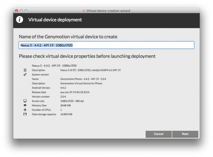
Task: Click release date 'qua Jan 29 19:34:18 2014'
Action: click(x=75, y=92)
